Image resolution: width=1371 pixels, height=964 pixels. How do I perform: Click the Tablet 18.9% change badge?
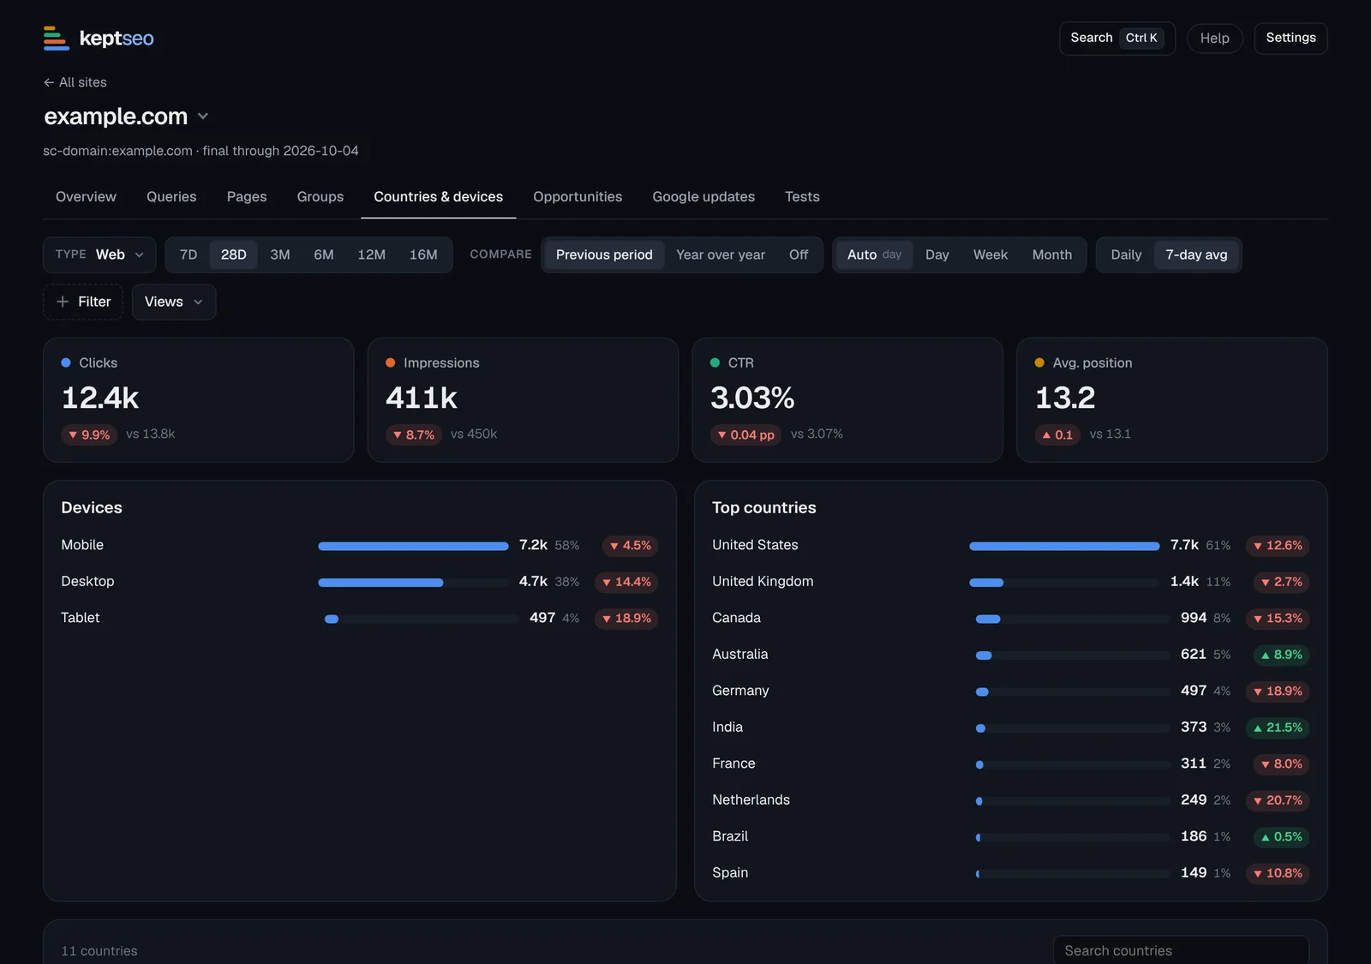pyautogui.click(x=626, y=619)
